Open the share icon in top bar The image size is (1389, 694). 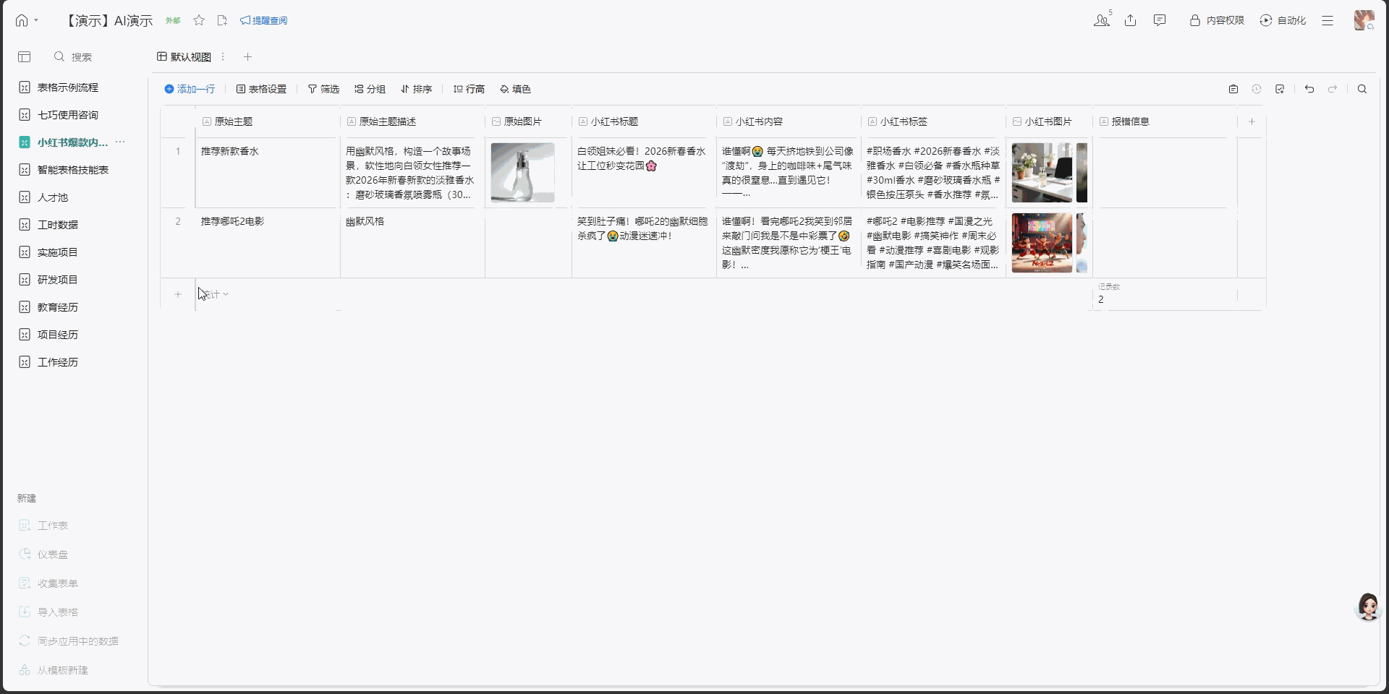[x=1131, y=20]
